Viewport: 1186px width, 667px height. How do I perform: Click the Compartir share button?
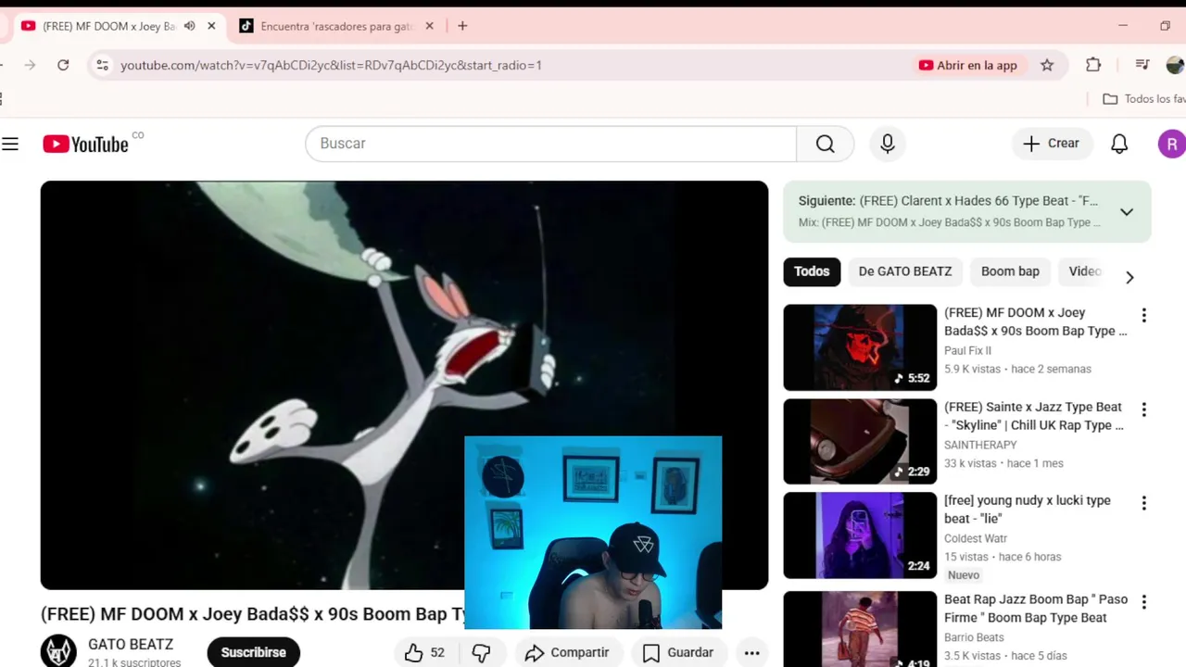click(x=567, y=652)
